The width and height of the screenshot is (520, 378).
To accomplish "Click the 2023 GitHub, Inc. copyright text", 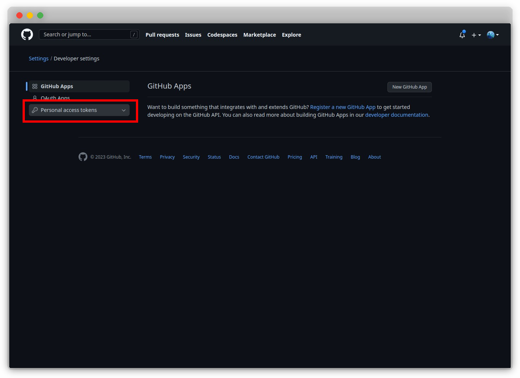I will pyautogui.click(x=111, y=157).
